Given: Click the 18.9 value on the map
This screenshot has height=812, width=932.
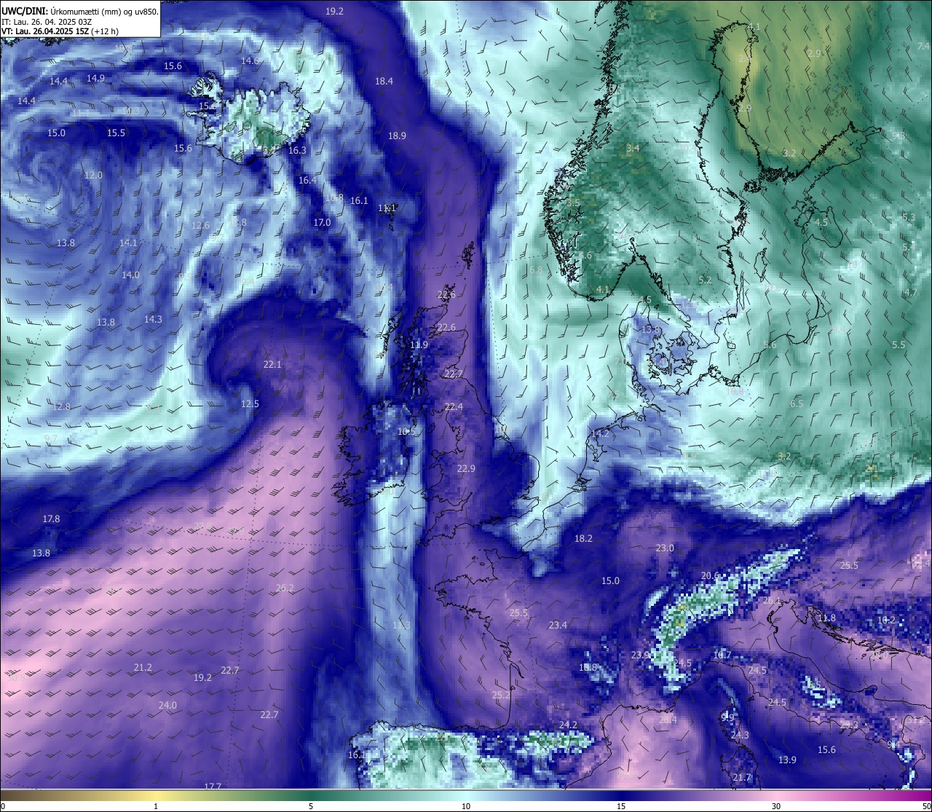Looking at the screenshot, I should [x=397, y=135].
